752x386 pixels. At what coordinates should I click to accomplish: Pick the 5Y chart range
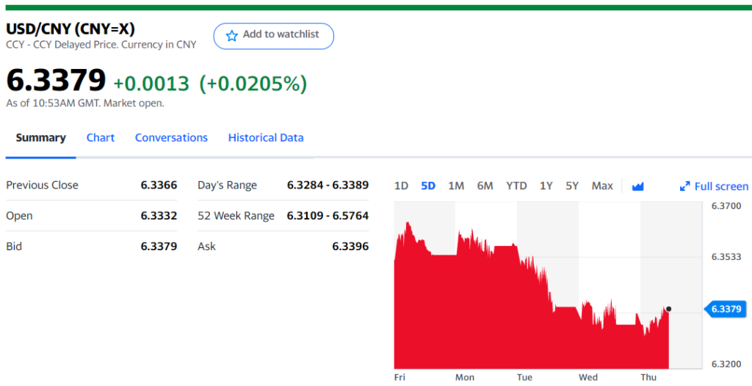click(x=572, y=186)
